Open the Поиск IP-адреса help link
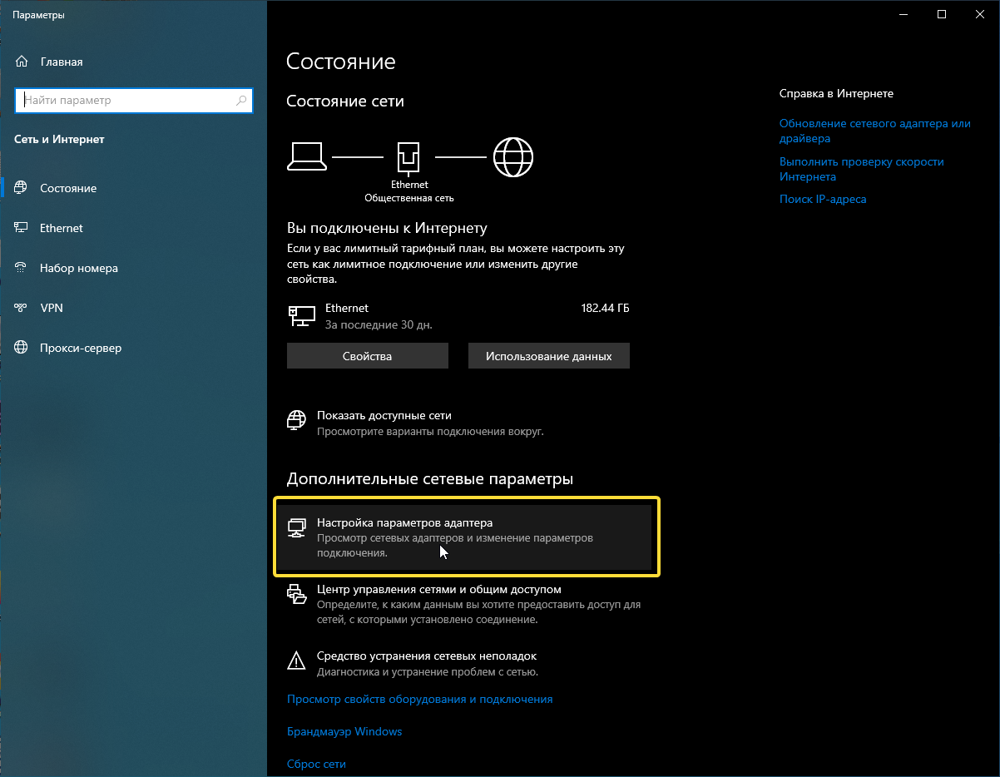Screen dimensions: 1000x777 pyautogui.click(x=823, y=200)
